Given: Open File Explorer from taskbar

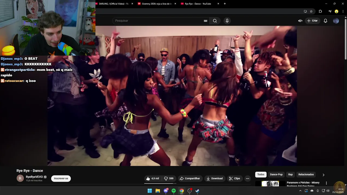Looking at the screenshot, I should point(158,191).
